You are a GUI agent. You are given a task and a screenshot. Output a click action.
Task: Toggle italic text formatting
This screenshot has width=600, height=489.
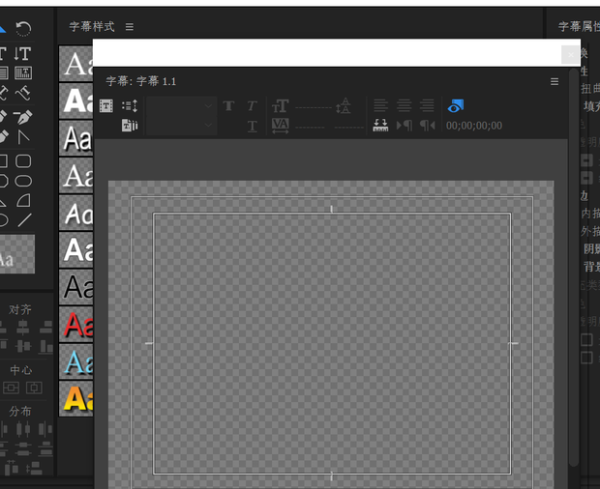point(252,106)
